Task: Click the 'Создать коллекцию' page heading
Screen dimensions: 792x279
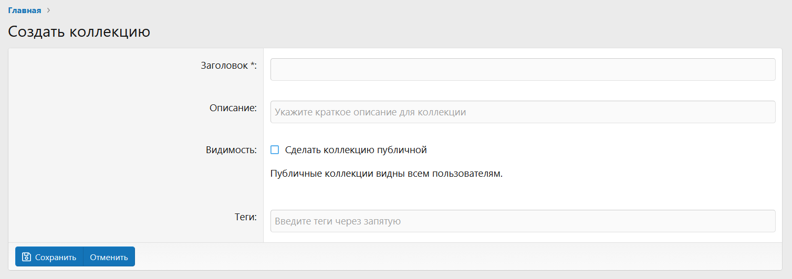Action: click(79, 31)
